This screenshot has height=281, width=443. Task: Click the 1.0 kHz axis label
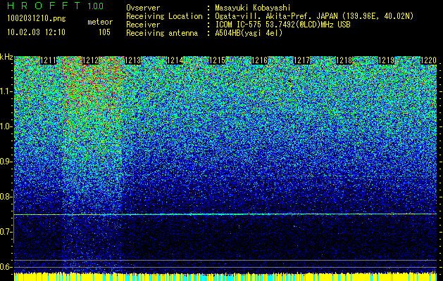tap(6, 127)
